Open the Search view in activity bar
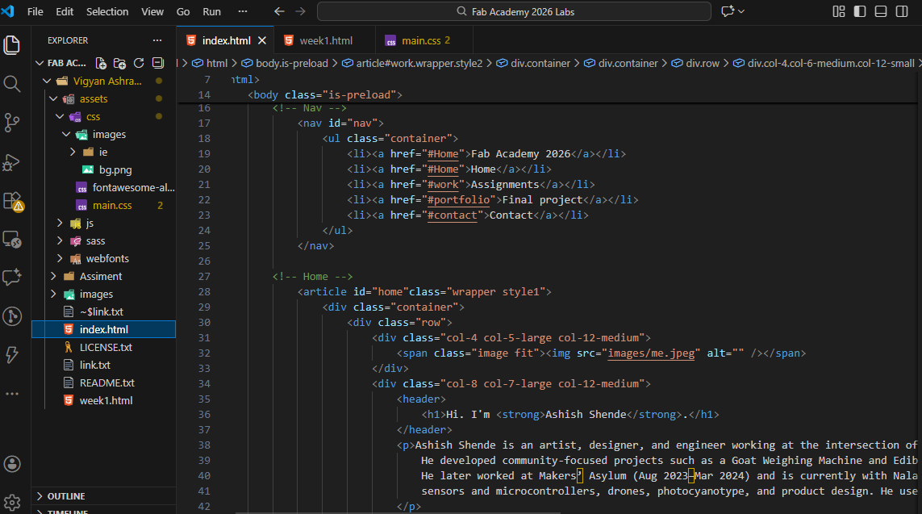 pyautogui.click(x=12, y=84)
